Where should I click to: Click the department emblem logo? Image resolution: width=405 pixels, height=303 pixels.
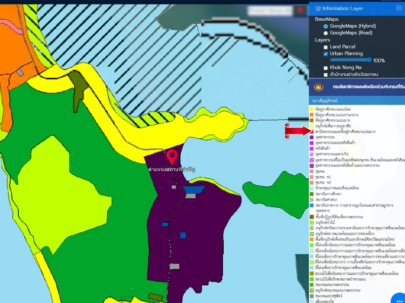(x=318, y=87)
